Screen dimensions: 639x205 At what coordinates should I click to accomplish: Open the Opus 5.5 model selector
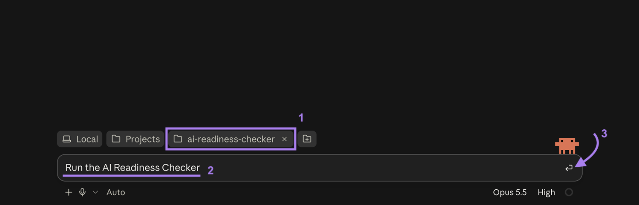pyautogui.click(x=509, y=192)
